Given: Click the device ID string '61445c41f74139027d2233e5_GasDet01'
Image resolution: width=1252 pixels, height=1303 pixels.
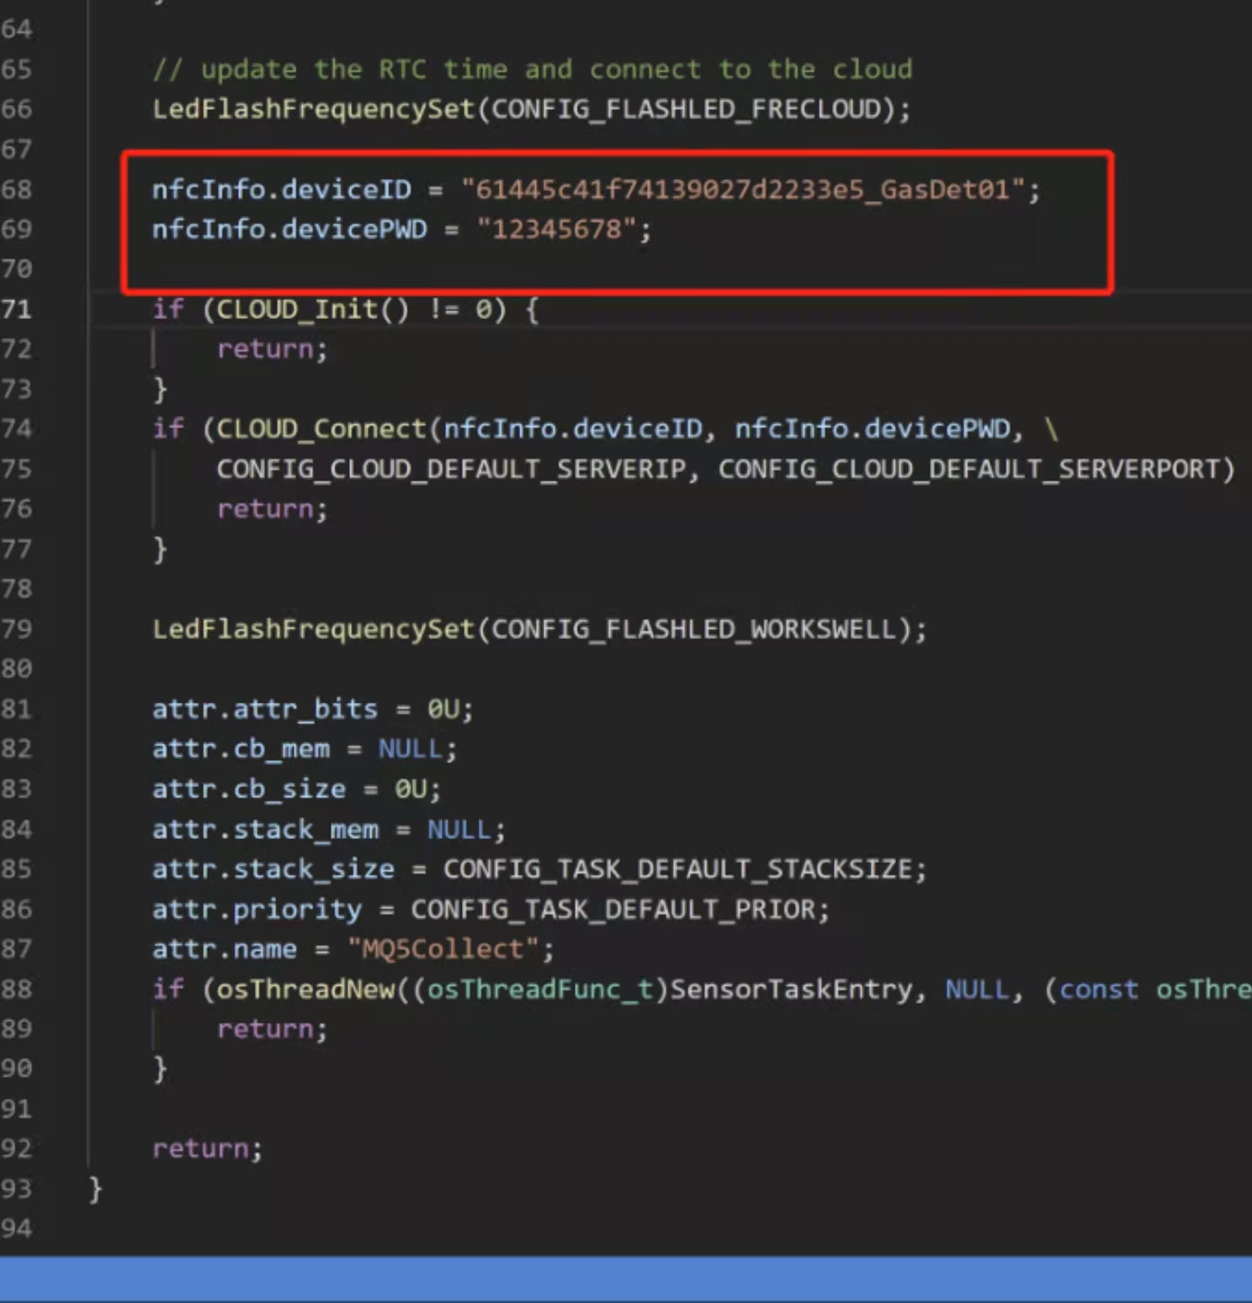Looking at the screenshot, I should 743,189.
